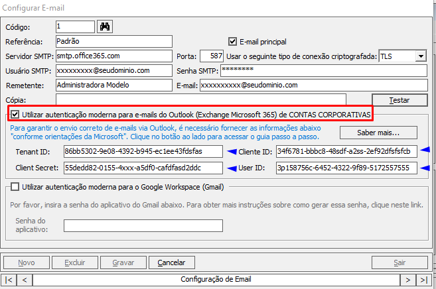The height and width of the screenshot is (289, 436).
Task: Click the Porta field showing 587
Action: [212, 56]
